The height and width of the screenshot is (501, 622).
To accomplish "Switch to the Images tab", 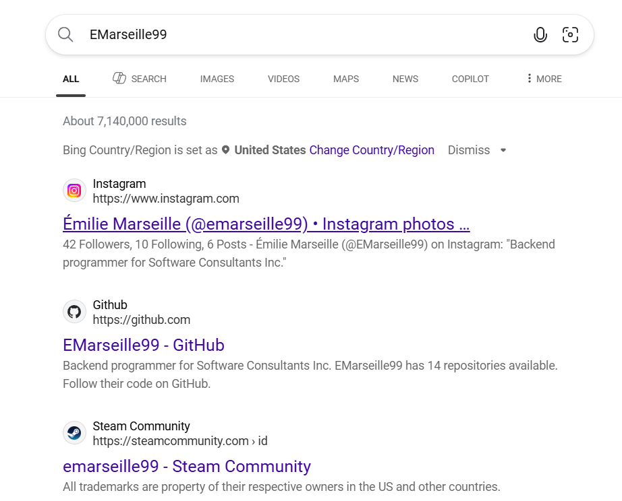I will 217,79.
